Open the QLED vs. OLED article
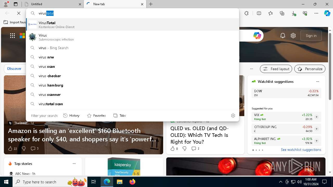This screenshot has height=187, width=333. pyautogui.click(x=200, y=135)
